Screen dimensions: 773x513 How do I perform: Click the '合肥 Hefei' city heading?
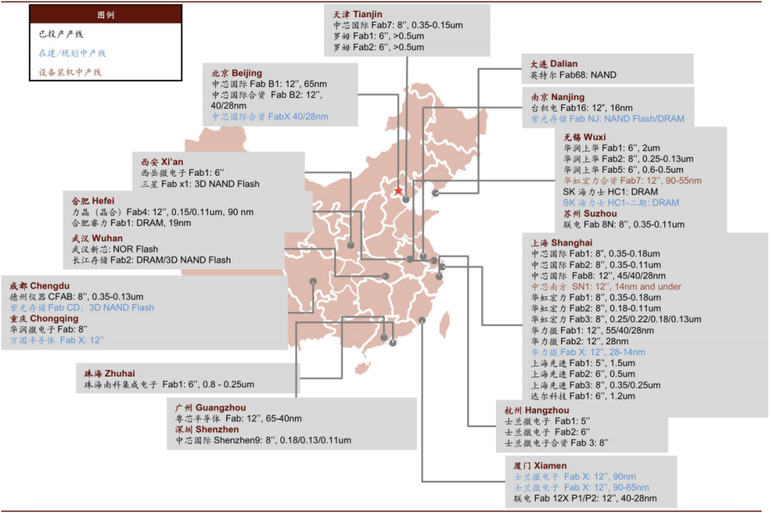(92, 201)
